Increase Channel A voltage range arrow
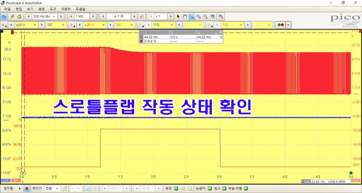The height and width of the screenshot is (193, 362). click(42, 25)
